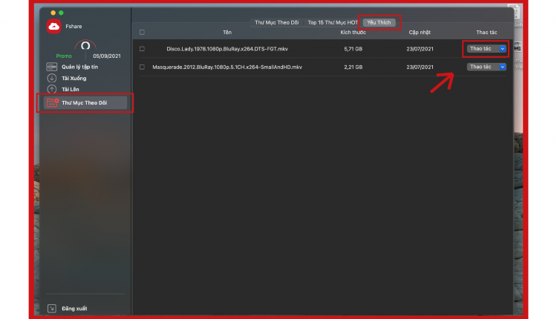Viewport: 557px width, 319px height.
Task: Click the yellow minimize window button
Action: coord(53,13)
